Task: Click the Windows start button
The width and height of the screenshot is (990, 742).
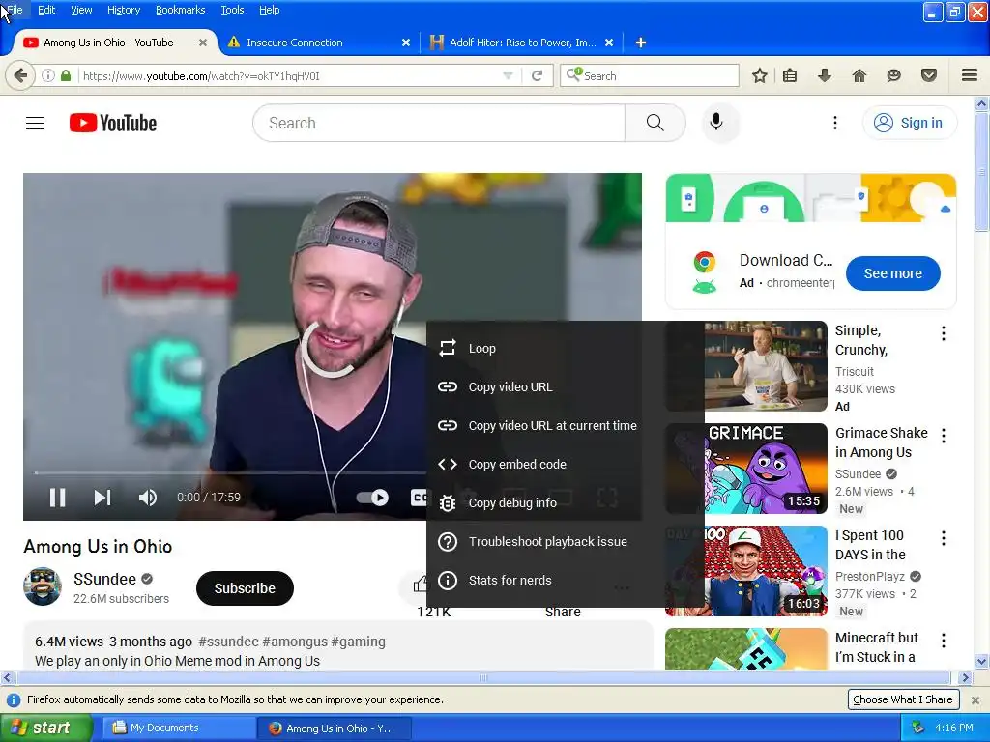Action: pyautogui.click(x=45, y=728)
